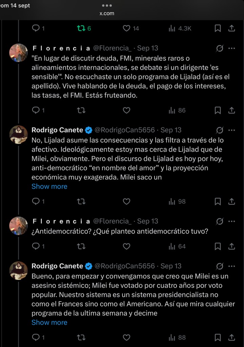Share Florencia's '¿Antidemocrático?' tweet
244x347 pixels.
232,246
